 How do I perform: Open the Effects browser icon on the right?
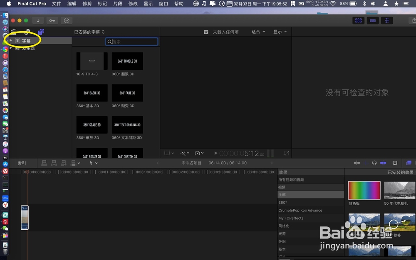tap(409, 163)
